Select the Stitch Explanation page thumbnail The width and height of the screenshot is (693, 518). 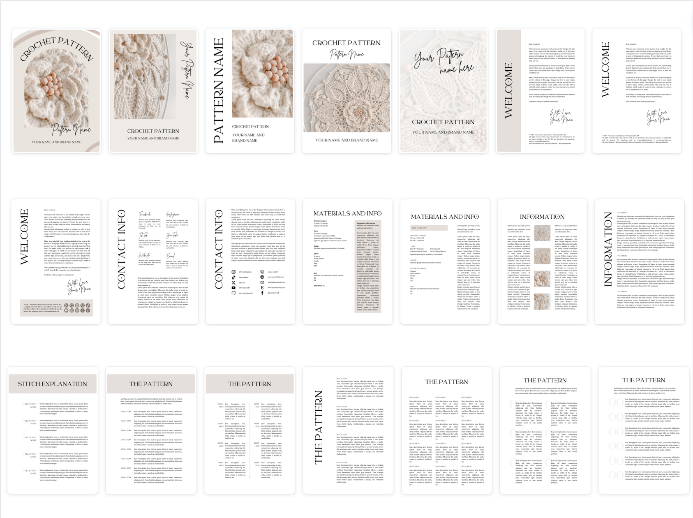click(53, 430)
